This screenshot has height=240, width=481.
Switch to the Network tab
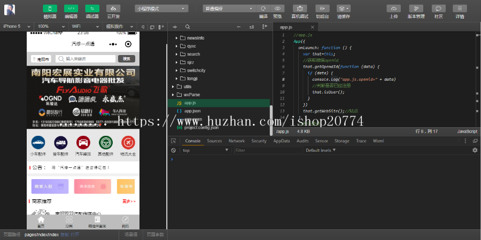point(236,141)
